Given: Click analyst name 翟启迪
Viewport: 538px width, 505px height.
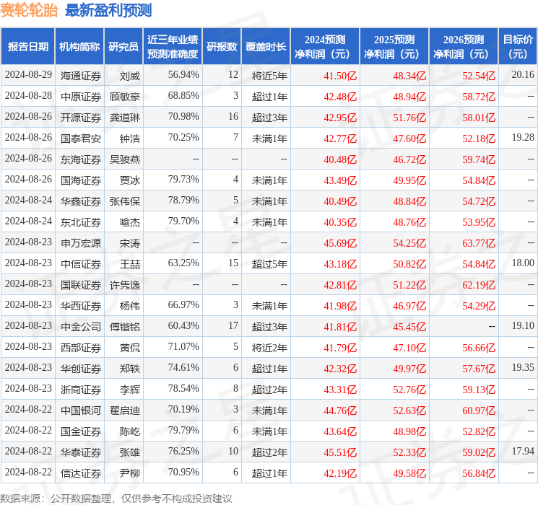Looking at the screenshot, I should click(x=125, y=410).
